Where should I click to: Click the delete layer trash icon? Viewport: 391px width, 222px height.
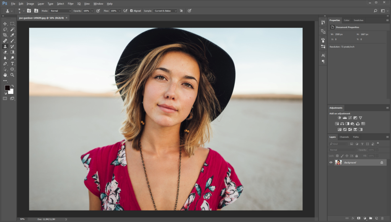pyautogui.click(x=382, y=218)
